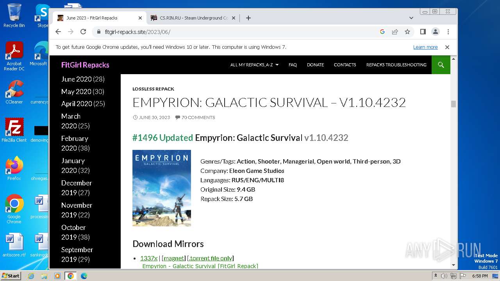The height and width of the screenshot is (281, 500).
Task: Open November 2019 archive link
Action: pyautogui.click(x=77, y=210)
